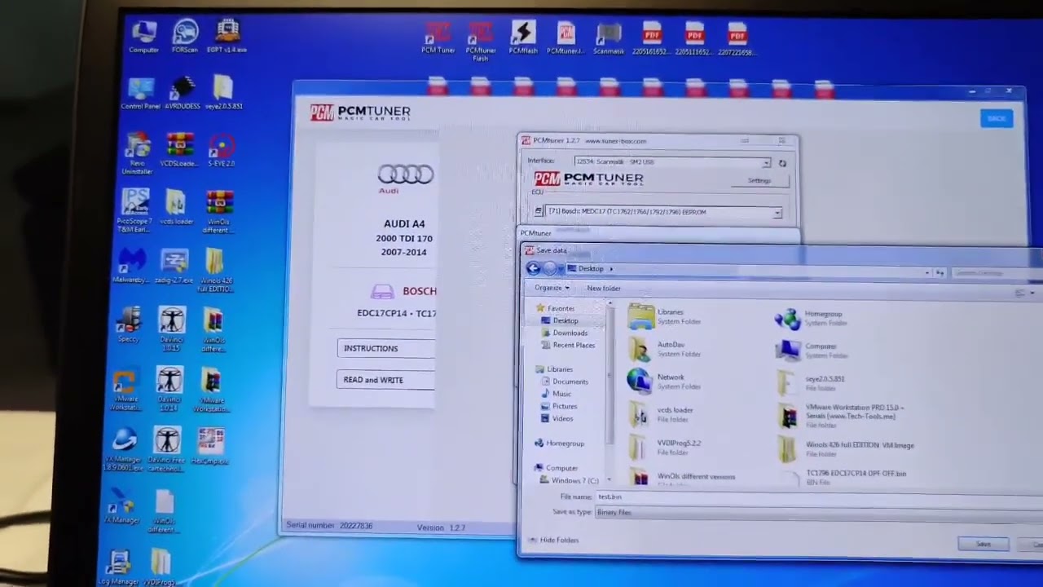Open Scanmatik desktop shortcut
The width and height of the screenshot is (1043, 587).
pos(609,38)
